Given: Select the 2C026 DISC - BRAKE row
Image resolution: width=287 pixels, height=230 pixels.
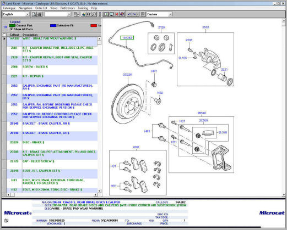Looking at the screenshot, I should pos(52,145).
